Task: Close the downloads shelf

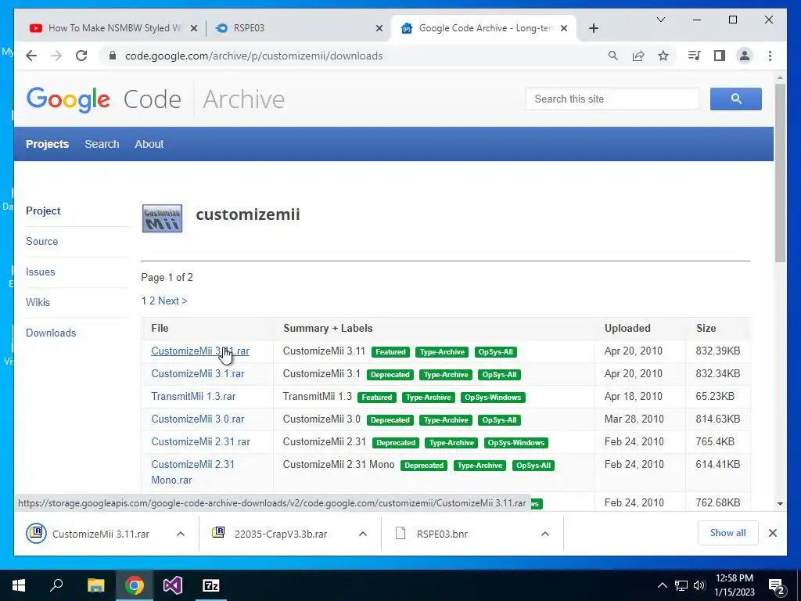Action: click(772, 533)
